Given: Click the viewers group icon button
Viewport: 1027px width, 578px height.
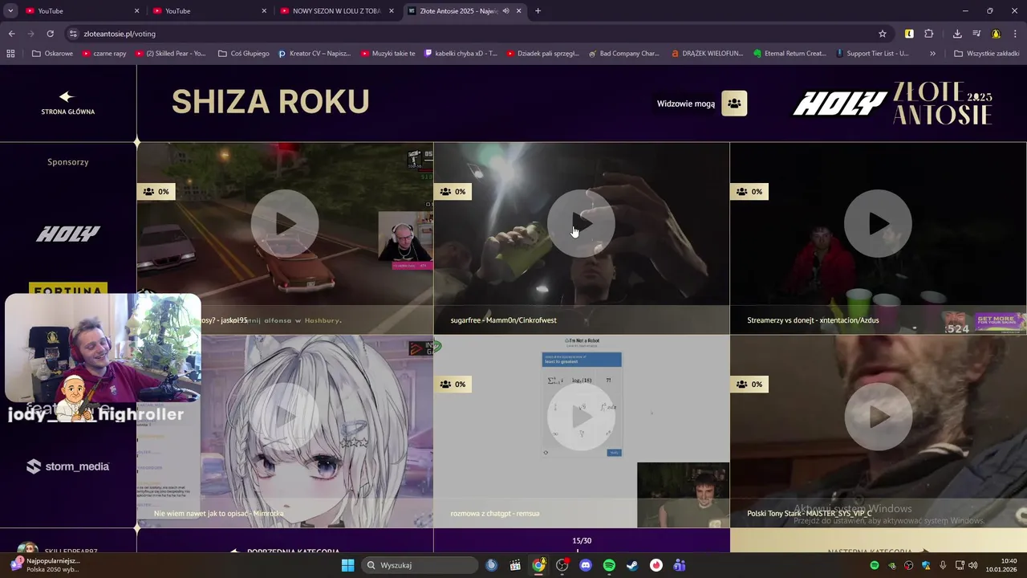Looking at the screenshot, I should [x=734, y=104].
